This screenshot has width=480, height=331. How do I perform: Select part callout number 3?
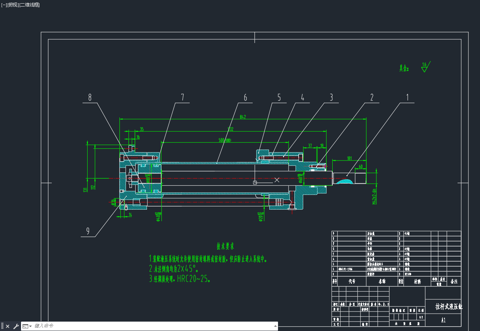(331, 98)
